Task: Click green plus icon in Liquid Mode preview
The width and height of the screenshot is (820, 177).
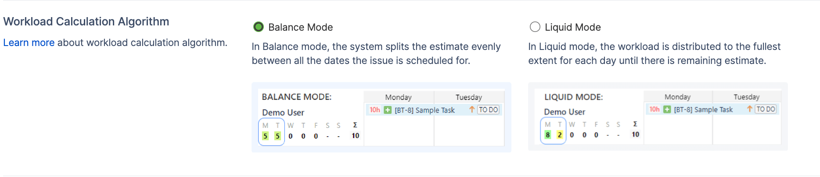Action: pyautogui.click(x=667, y=110)
